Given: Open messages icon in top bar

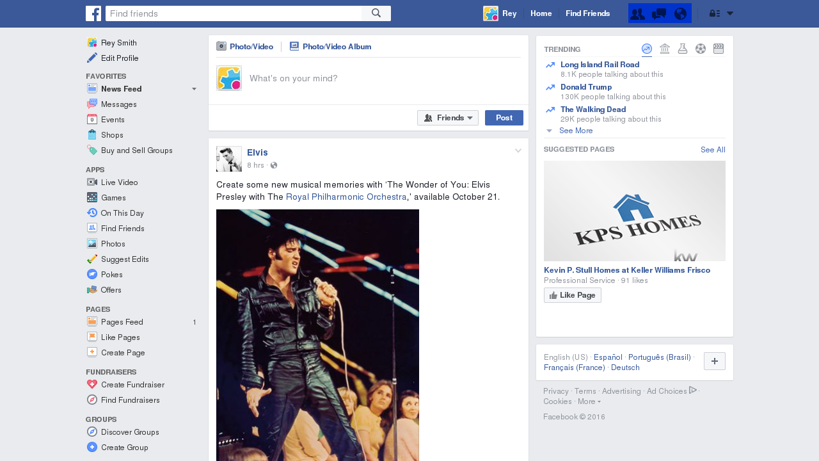Looking at the screenshot, I should coord(659,13).
